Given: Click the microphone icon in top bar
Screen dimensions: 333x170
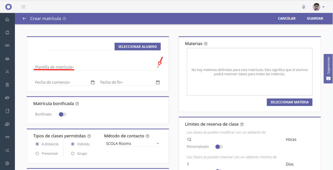Looking at the screenshot, I should coord(304,7).
